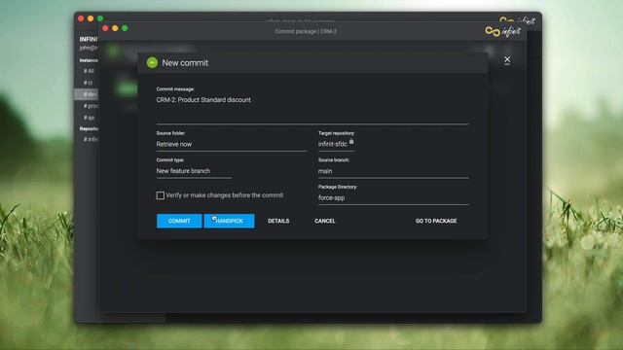623x350 pixels.
Task: Select '# ci' in background window sidebar
Action: click(88, 83)
